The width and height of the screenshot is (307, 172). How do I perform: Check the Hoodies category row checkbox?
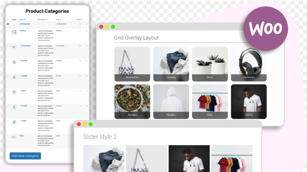click(x=8, y=61)
